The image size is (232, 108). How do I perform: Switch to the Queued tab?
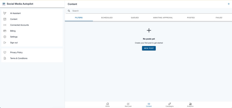point(135,18)
